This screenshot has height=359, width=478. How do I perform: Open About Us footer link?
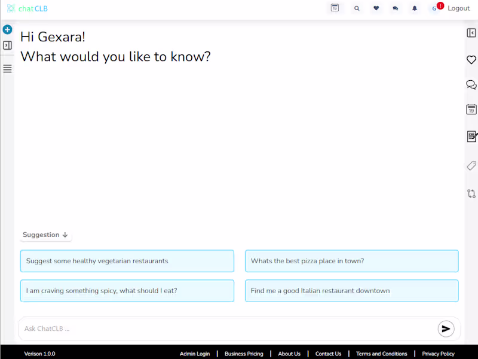289,354
